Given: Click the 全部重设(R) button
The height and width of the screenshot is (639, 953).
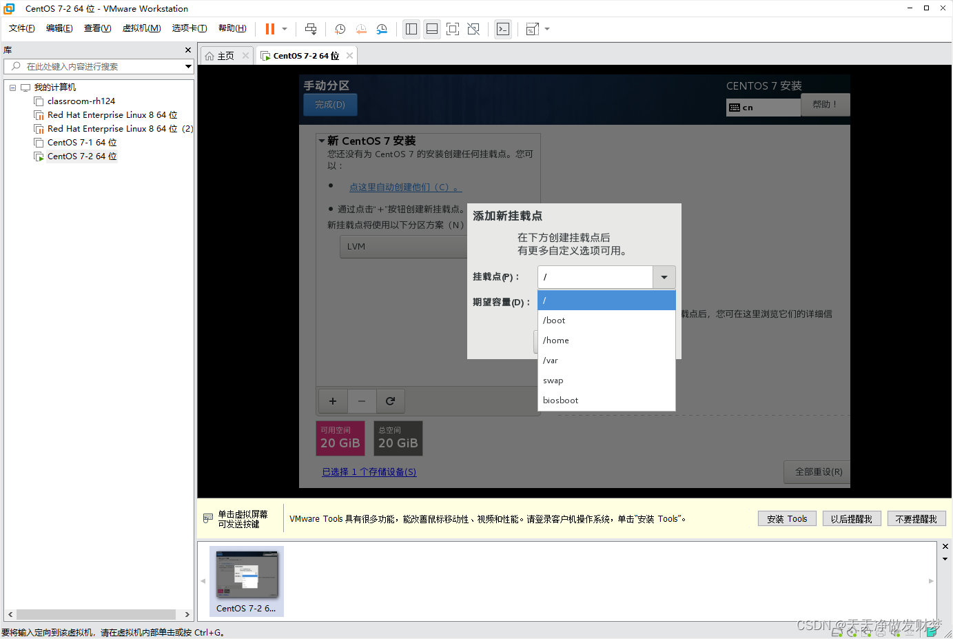Looking at the screenshot, I should (819, 472).
